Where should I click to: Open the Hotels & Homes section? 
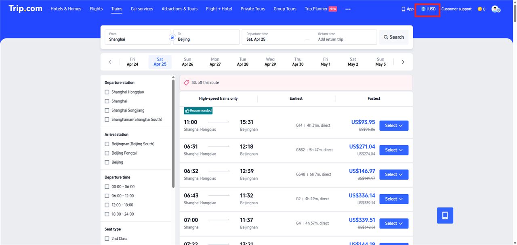click(x=65, y=8)
